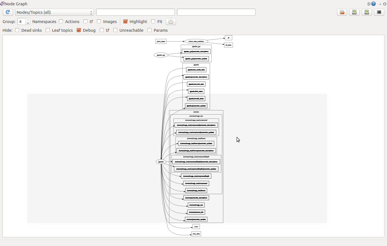The height and width of the screenshot is (246, 387).
Task: Select /camera/image_raw/compressed/parameter_descriptions topic
Action: (196, 125)
